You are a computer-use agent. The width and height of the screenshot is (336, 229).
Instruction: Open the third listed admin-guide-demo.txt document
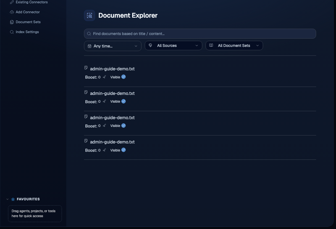click(x=112, y=118)
